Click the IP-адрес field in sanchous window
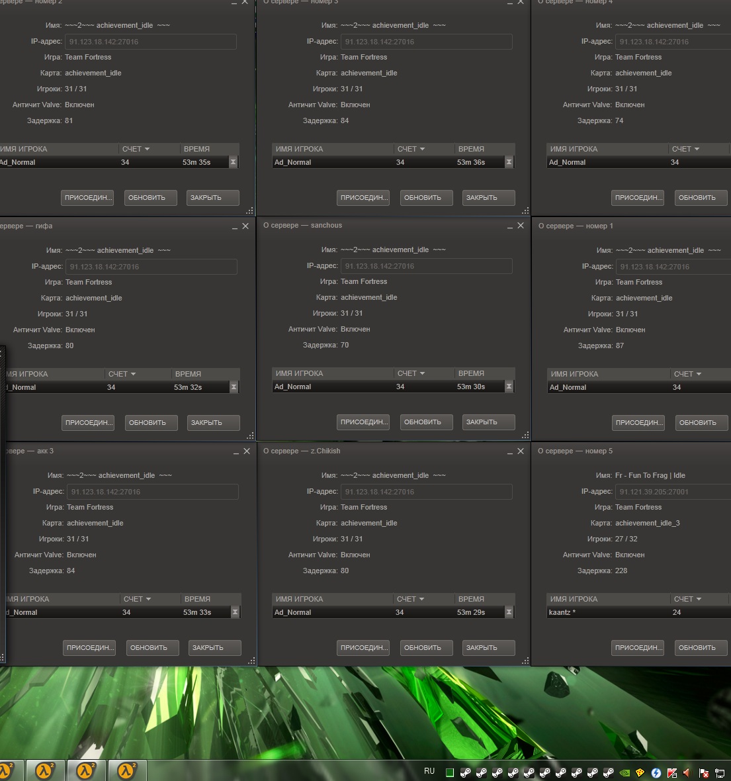The width and height of the screenshot is (731, 781). coord(427,266)
